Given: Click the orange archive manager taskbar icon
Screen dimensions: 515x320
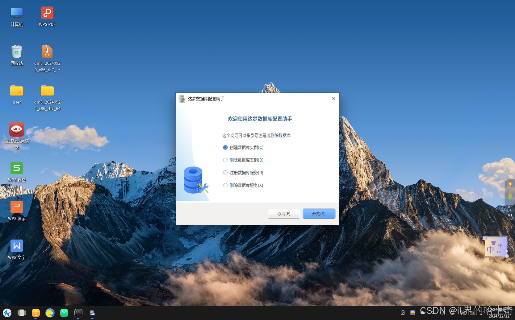Looking at the screenshot, I should coord(36,313).
